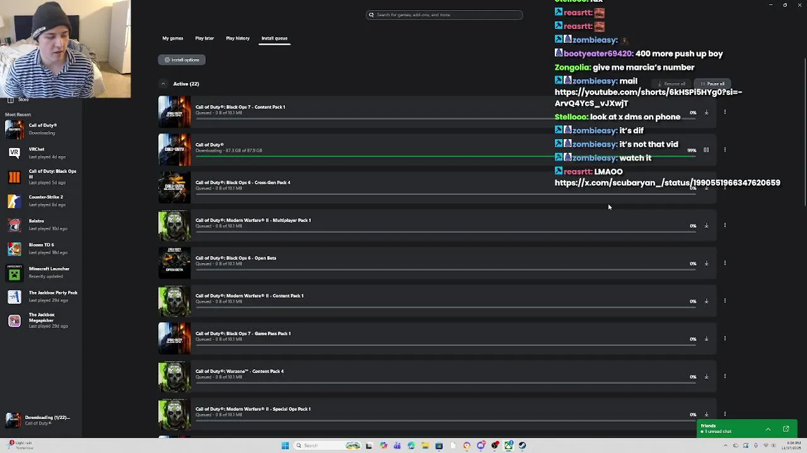The image size is (807, 453).
Task: Open Call of Duty: Black Ops III sidebar entry
Action: click(x=41, y=177)
